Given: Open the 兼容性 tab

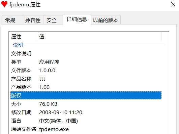Looking at the screenshot, I should (x=33, y=20).
